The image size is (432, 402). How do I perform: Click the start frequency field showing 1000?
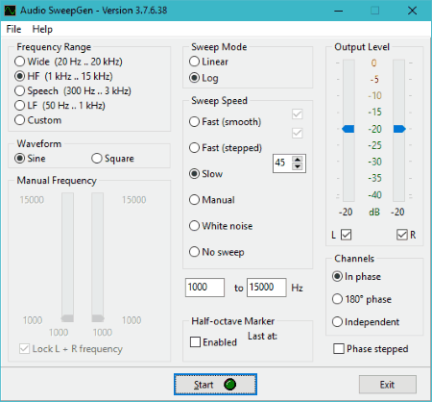[x=204, y=288]
